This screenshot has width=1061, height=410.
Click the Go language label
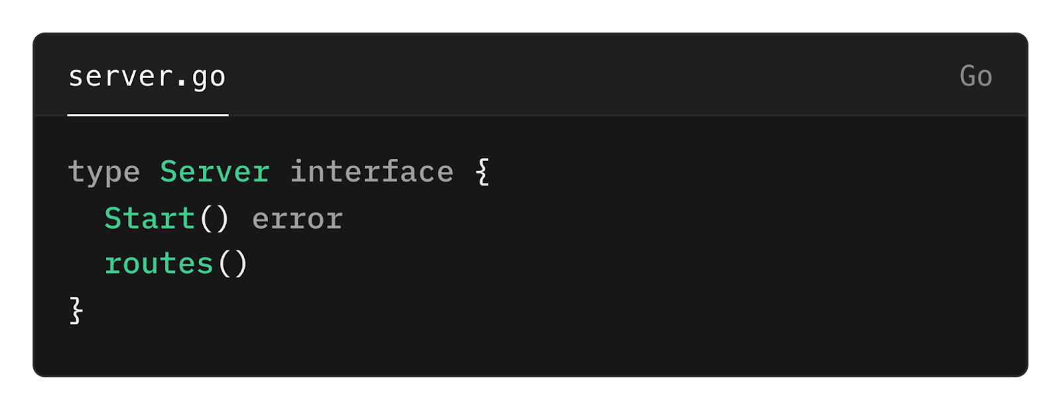tap(975, 76)
